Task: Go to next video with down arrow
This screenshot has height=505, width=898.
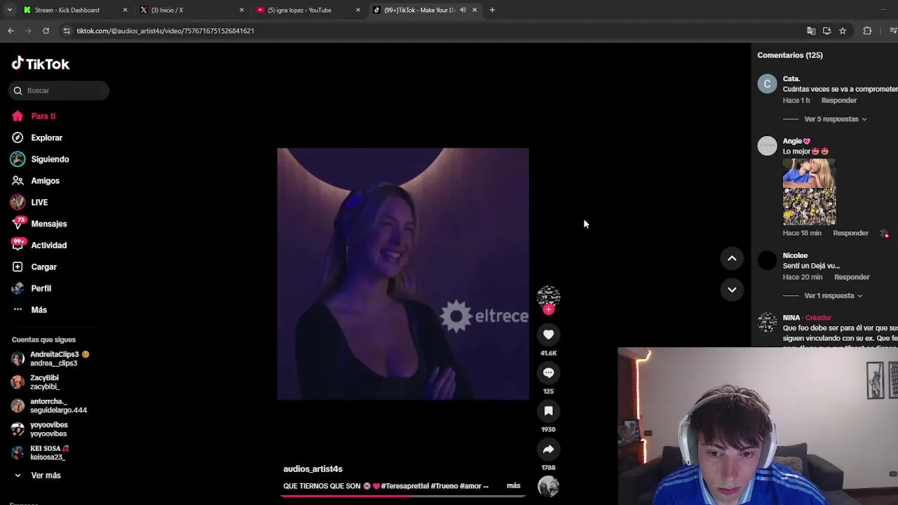Action: tap(732, 289)
